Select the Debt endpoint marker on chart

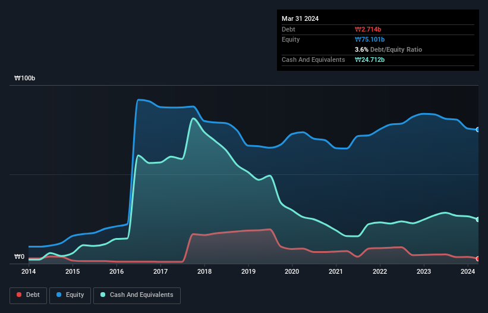[478, 259]
